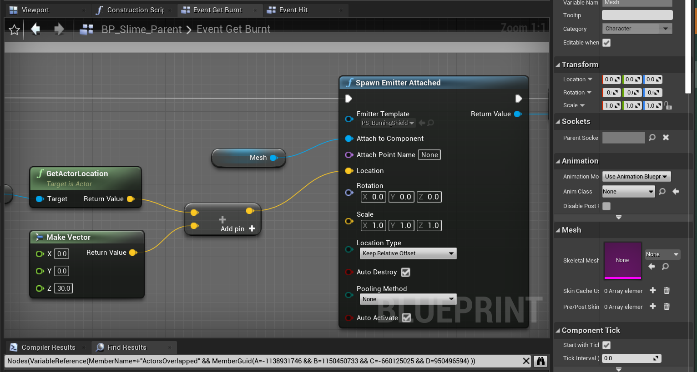
Task: Enable the Disable Post Process checkbox
Action: tap(606, 206)
